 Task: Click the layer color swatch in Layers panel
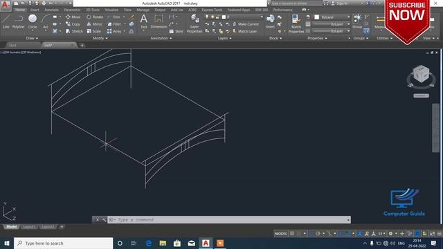coord(224,17)
